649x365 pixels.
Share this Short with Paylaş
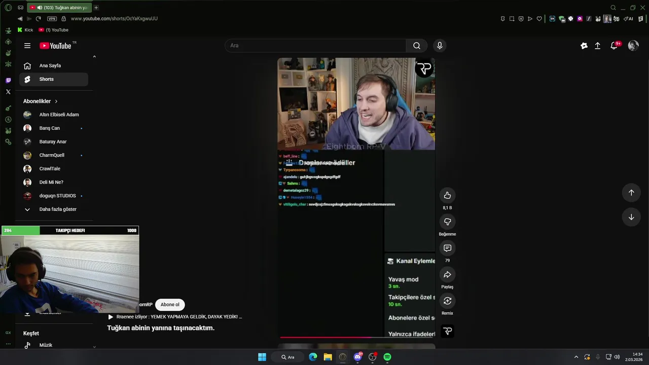pyautogui.click(x=447, y=274)
